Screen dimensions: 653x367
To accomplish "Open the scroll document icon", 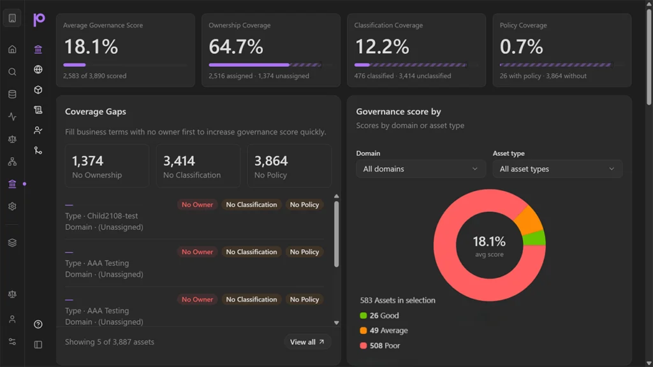I will (x=38, y=110).
